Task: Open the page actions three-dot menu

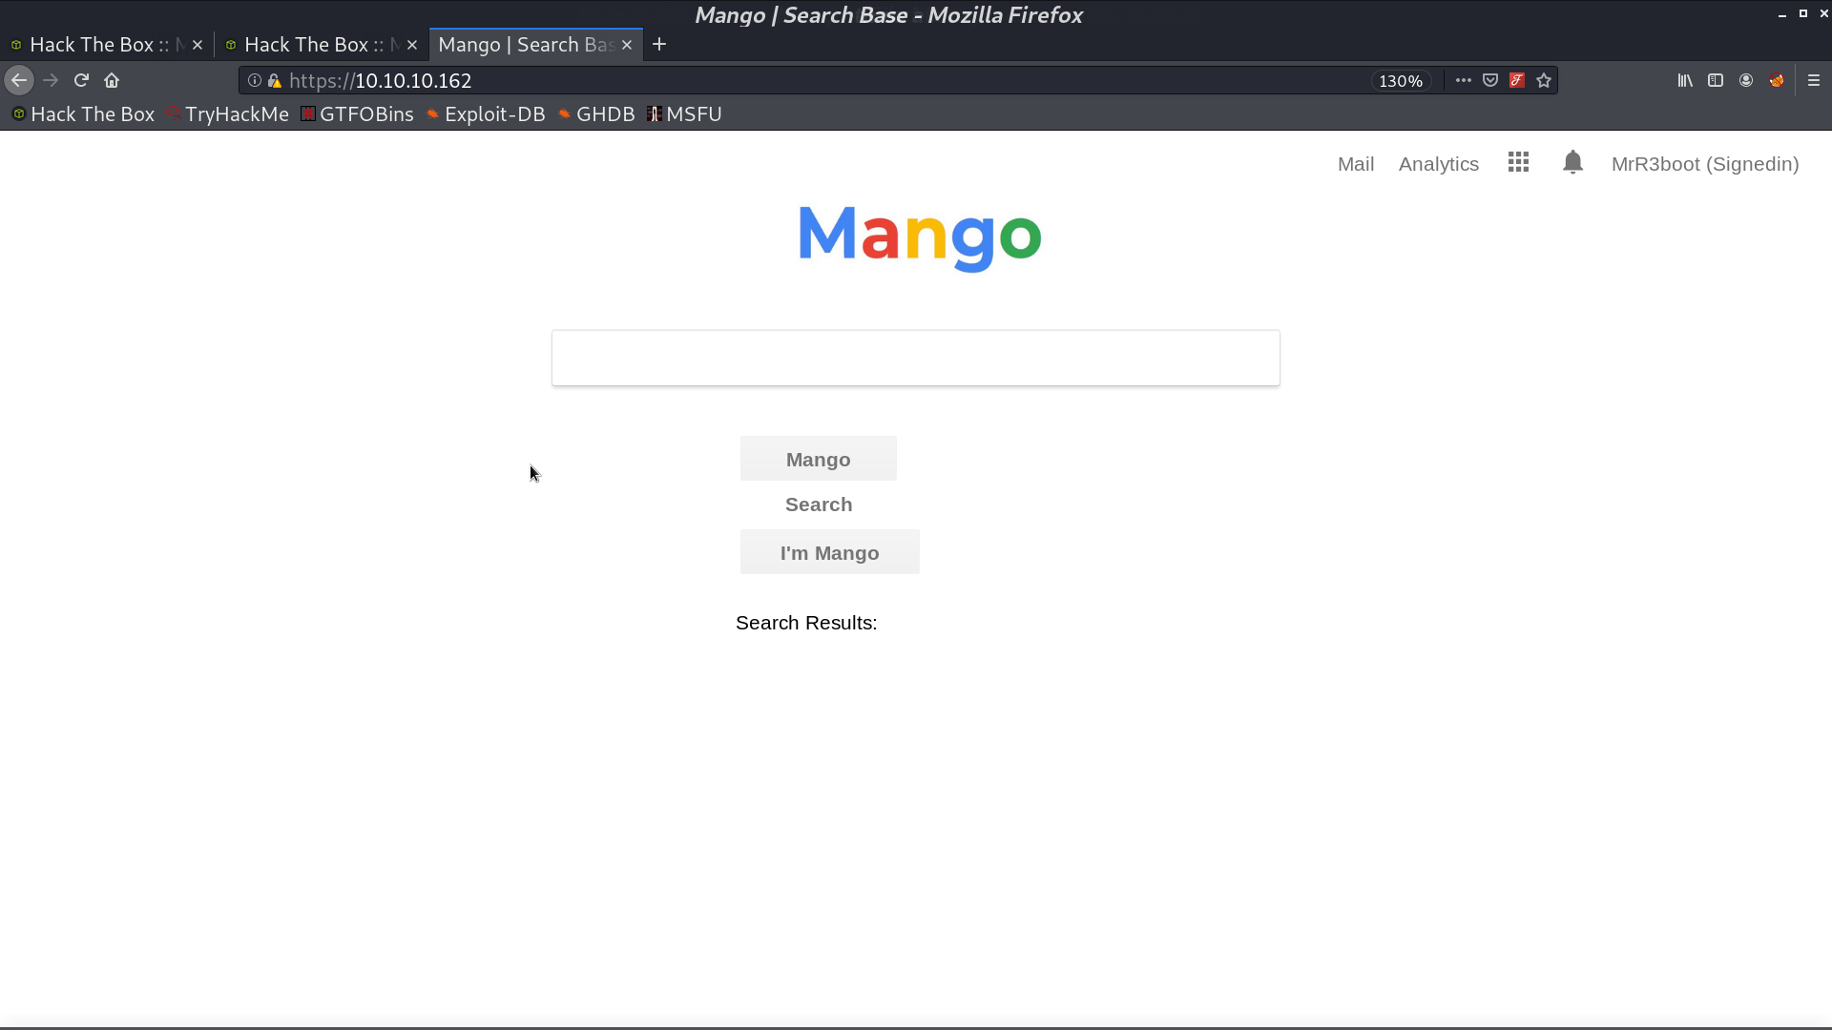Action: (x=1463, y=81)
